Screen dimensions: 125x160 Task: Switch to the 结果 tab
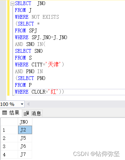[11, 113]
